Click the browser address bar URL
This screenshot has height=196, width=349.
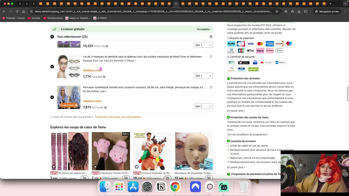[x=153, y=11]
